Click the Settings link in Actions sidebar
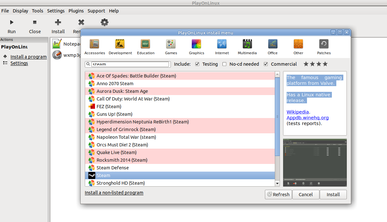Viewport: 387px width, 222px height. [19, 63]
